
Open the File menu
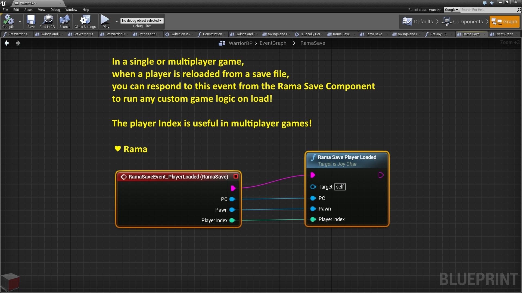(x=5, y=10)
